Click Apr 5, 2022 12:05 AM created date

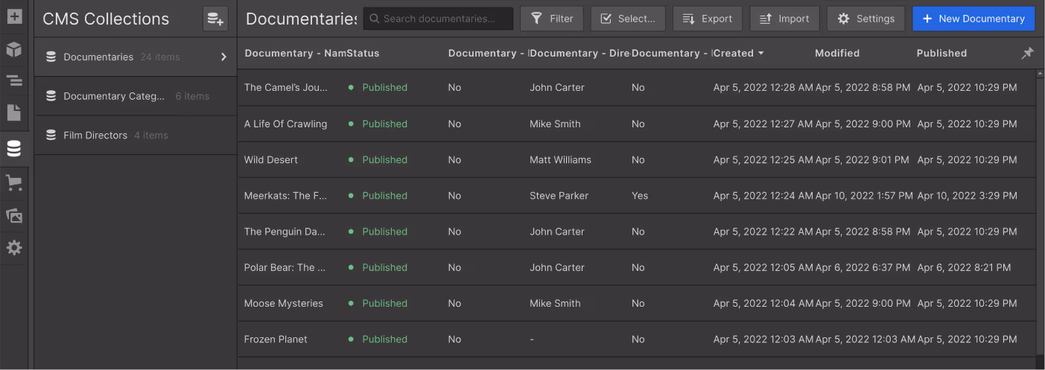(x=763, y=267)
